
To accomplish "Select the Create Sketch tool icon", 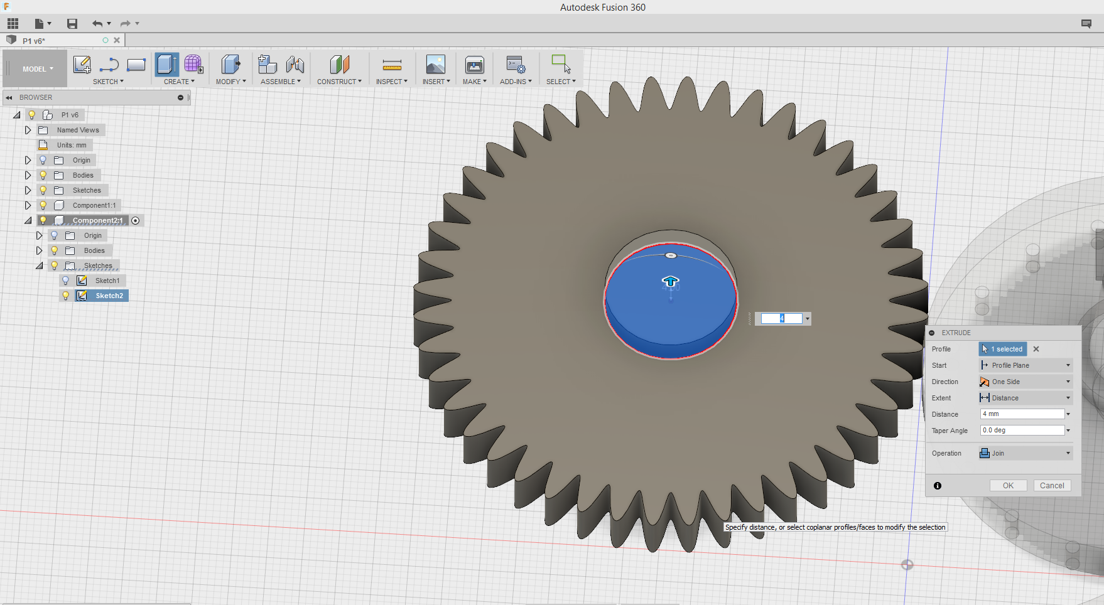I will (x=82, y=65).
